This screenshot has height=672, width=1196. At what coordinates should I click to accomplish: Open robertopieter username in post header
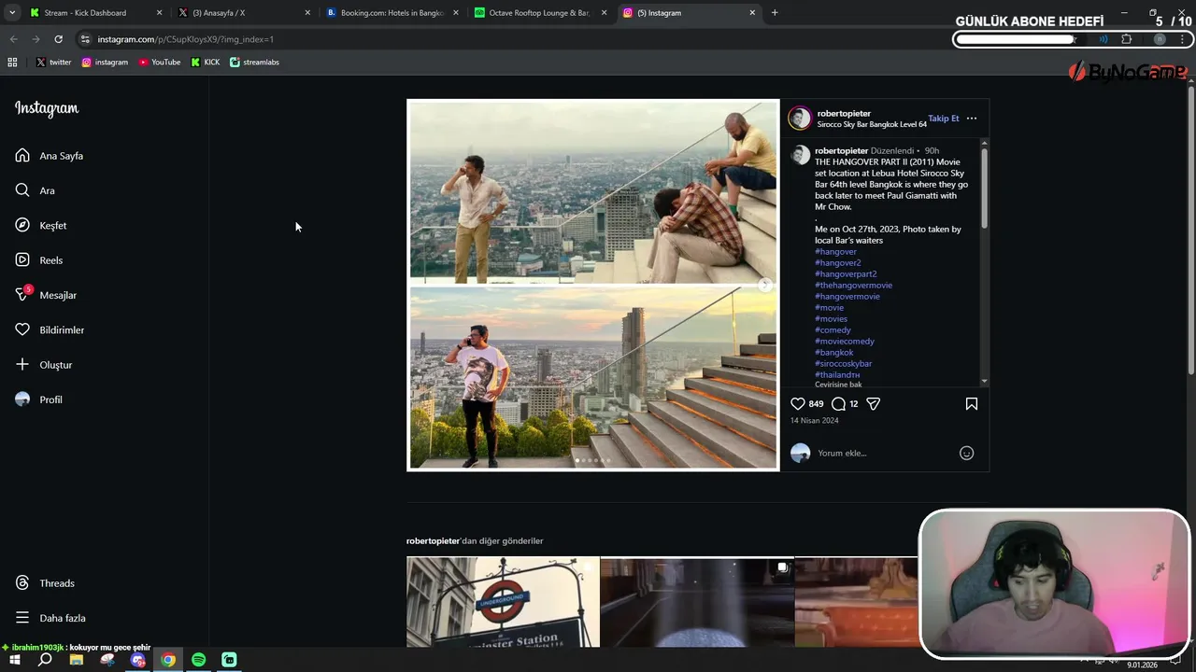pyautogui.click(x=844, y=113)
